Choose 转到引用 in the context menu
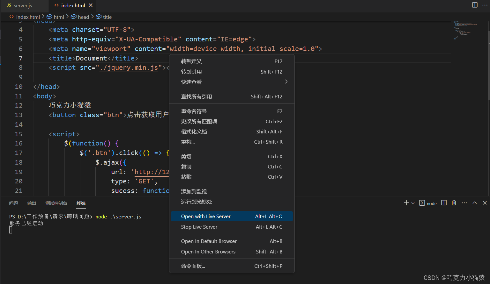Screen dimensions: 490x284 click(x=232, y=72)
